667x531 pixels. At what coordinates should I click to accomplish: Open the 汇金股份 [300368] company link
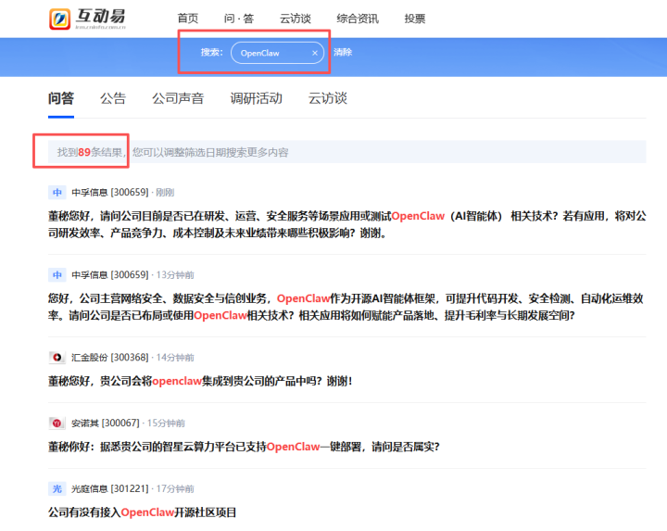pos(110,357)
